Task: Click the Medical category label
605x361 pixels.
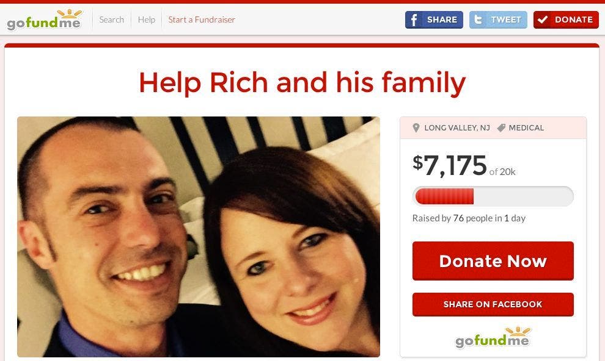Action: (526, 128)
